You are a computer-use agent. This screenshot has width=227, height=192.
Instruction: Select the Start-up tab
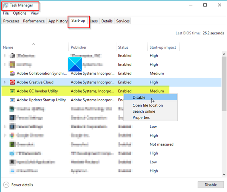pos(78,20)
